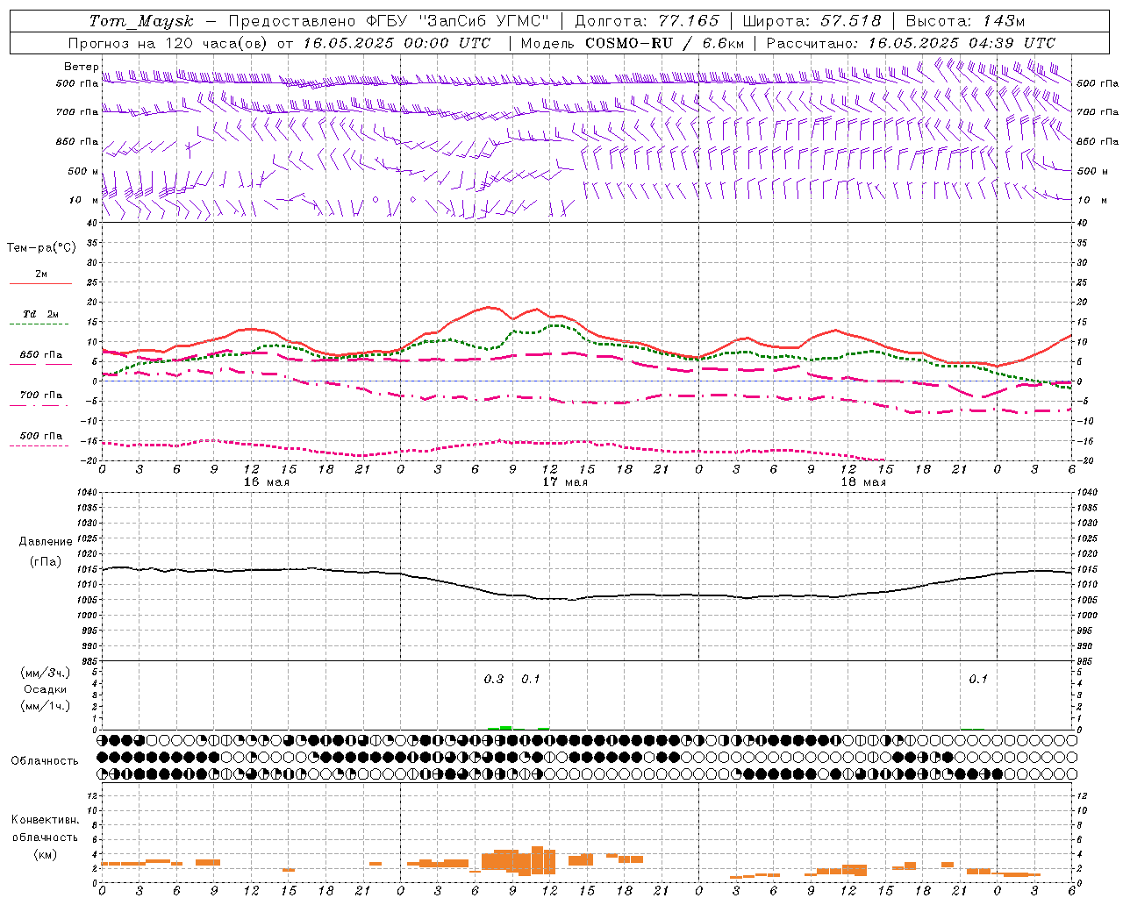Click the Облачность cloud cover label
The height and width of the screenshot is (898, 1123).
coord(45,761)
